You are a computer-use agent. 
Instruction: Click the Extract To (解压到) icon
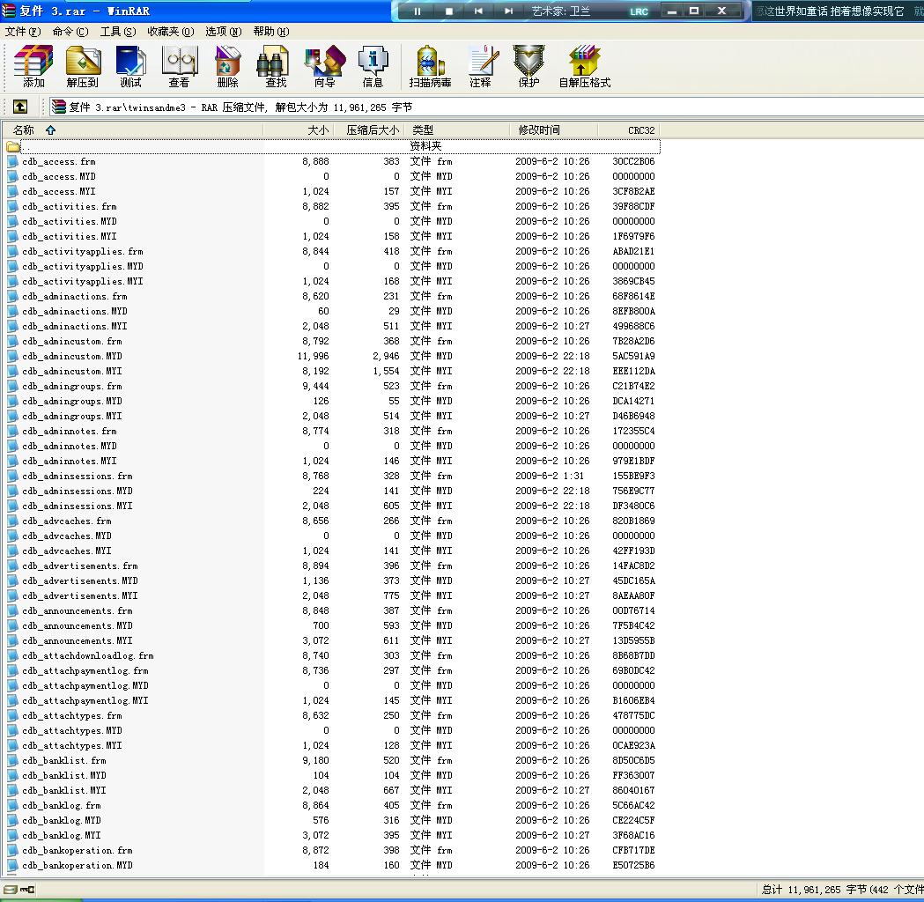click(83, 66)
